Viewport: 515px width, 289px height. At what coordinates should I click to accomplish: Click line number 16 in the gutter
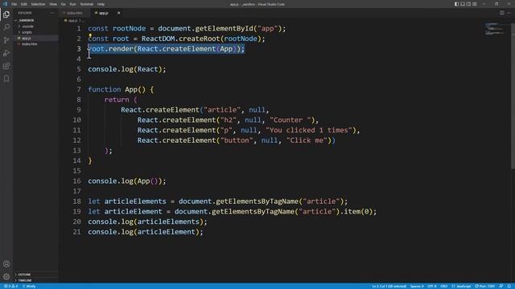(x=77, y=181)
